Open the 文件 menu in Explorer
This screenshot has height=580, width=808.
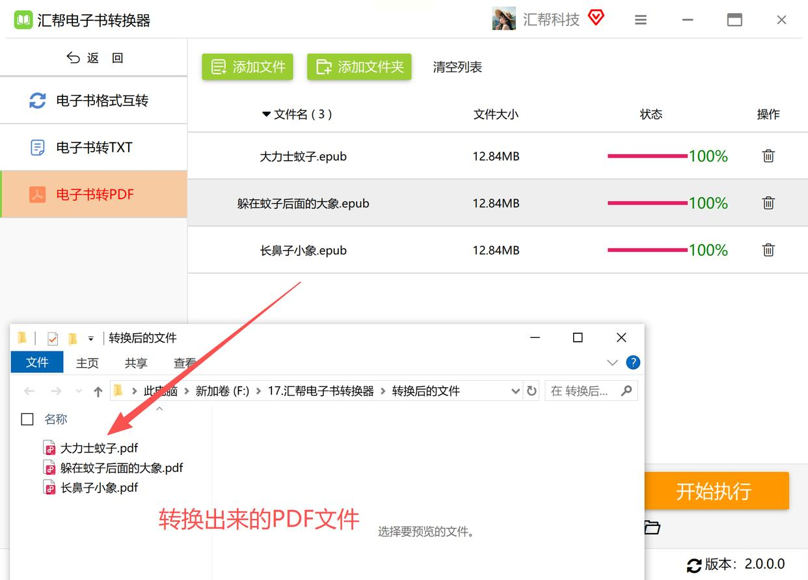(x=37, y=363)
